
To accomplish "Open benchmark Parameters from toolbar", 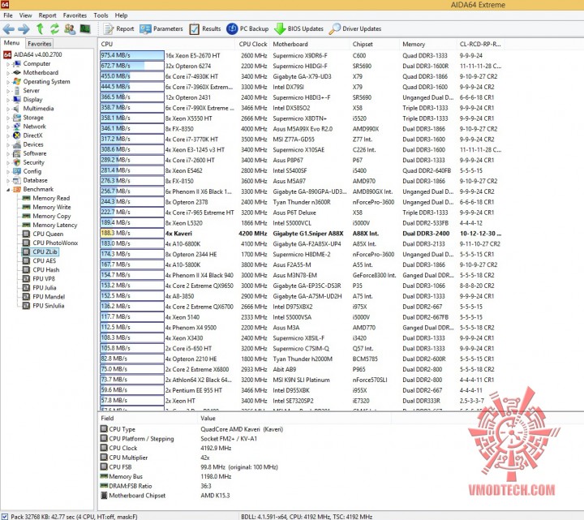I will point(161,28).
